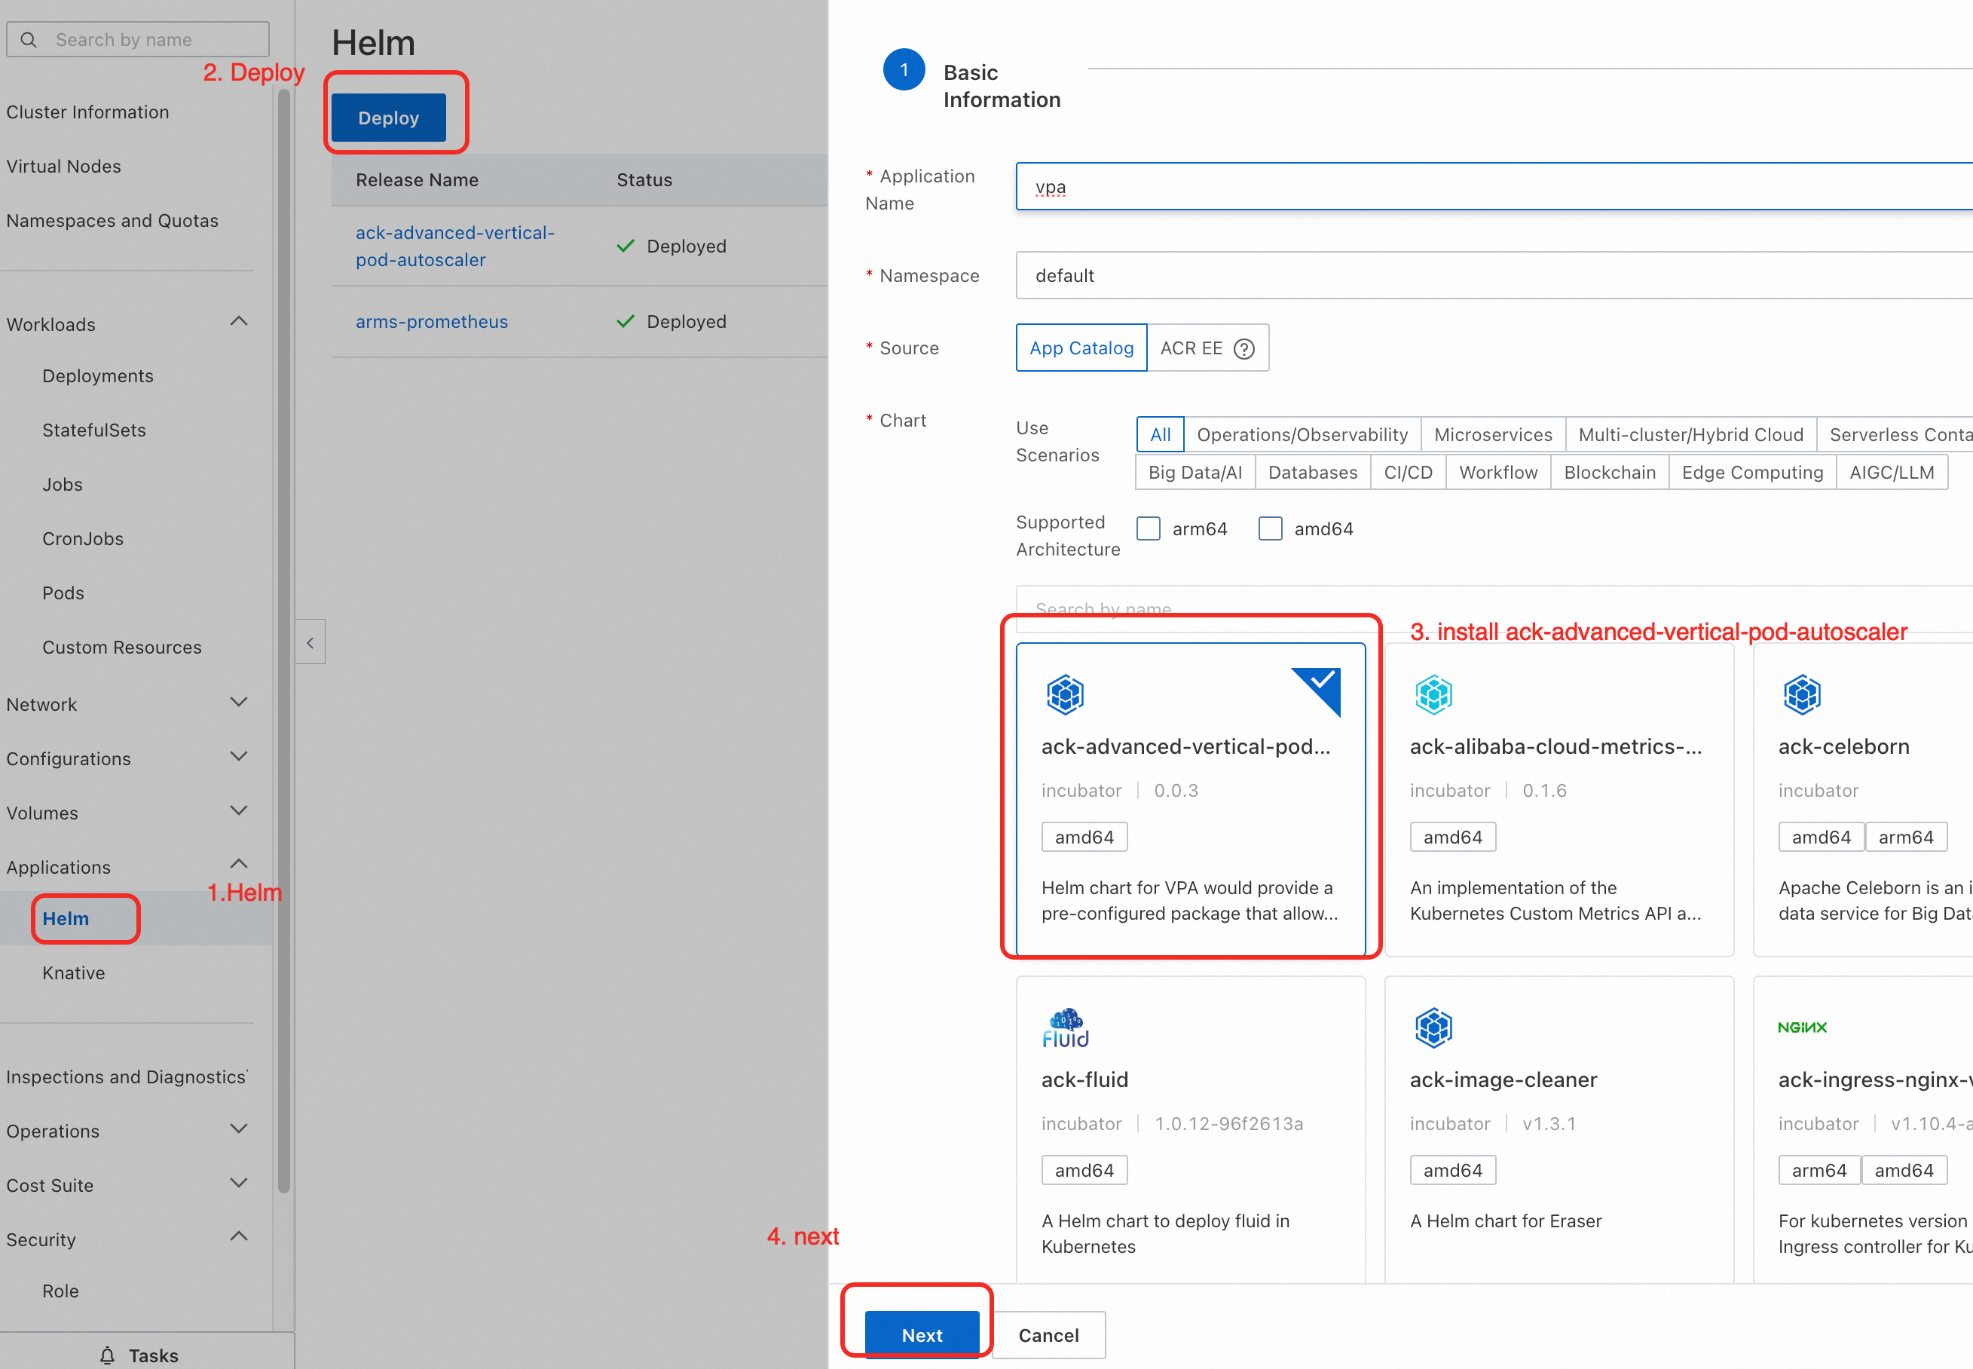
Task: Enable the arm64 architecture checkbox
Action: [x=1148, y=528]
